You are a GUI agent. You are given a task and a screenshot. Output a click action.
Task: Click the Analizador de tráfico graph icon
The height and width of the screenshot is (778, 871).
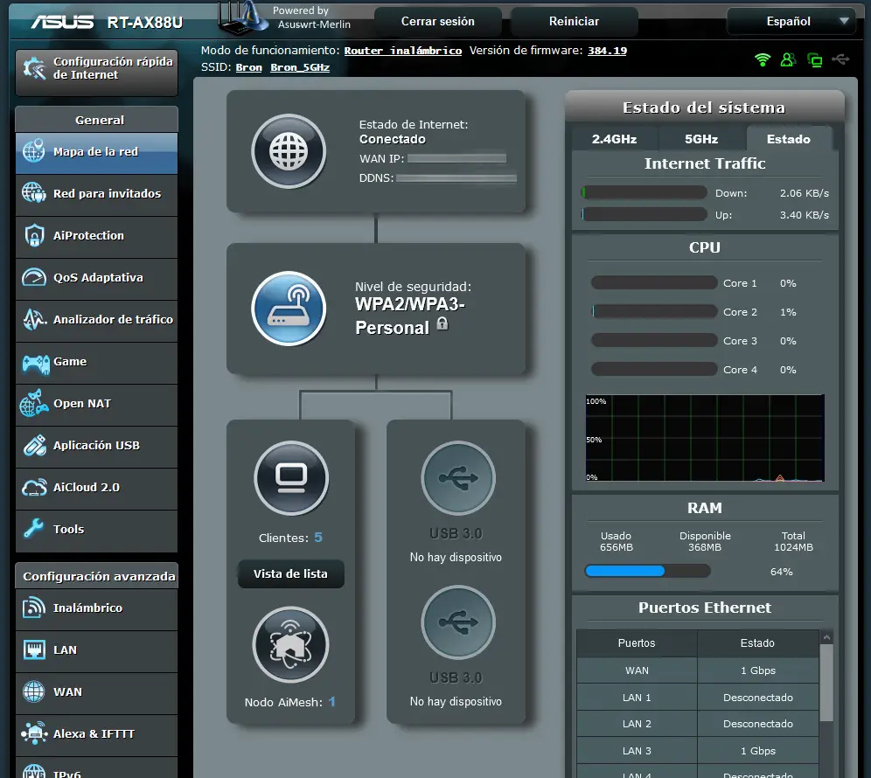point(34,319)
